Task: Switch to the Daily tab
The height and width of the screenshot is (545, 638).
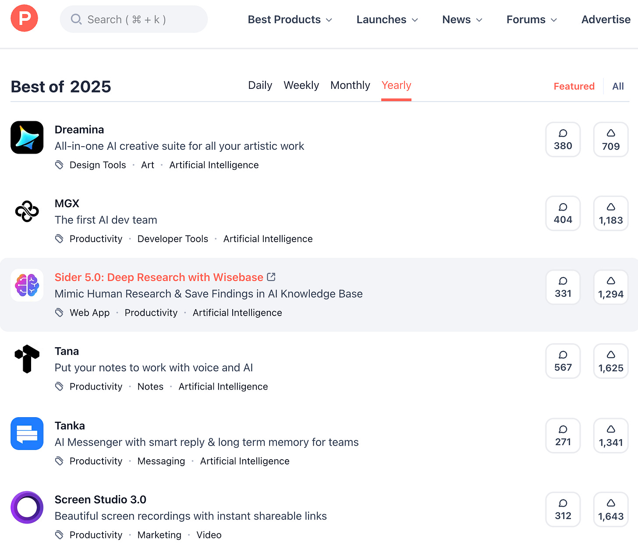Action: (260, 85)
